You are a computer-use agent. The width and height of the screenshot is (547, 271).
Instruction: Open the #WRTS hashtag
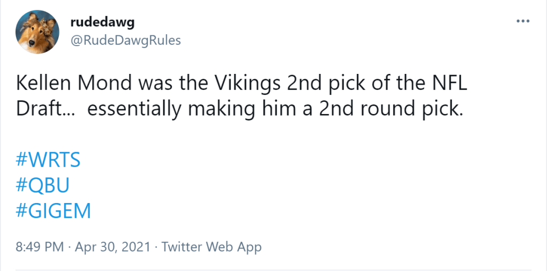(48, 161)
